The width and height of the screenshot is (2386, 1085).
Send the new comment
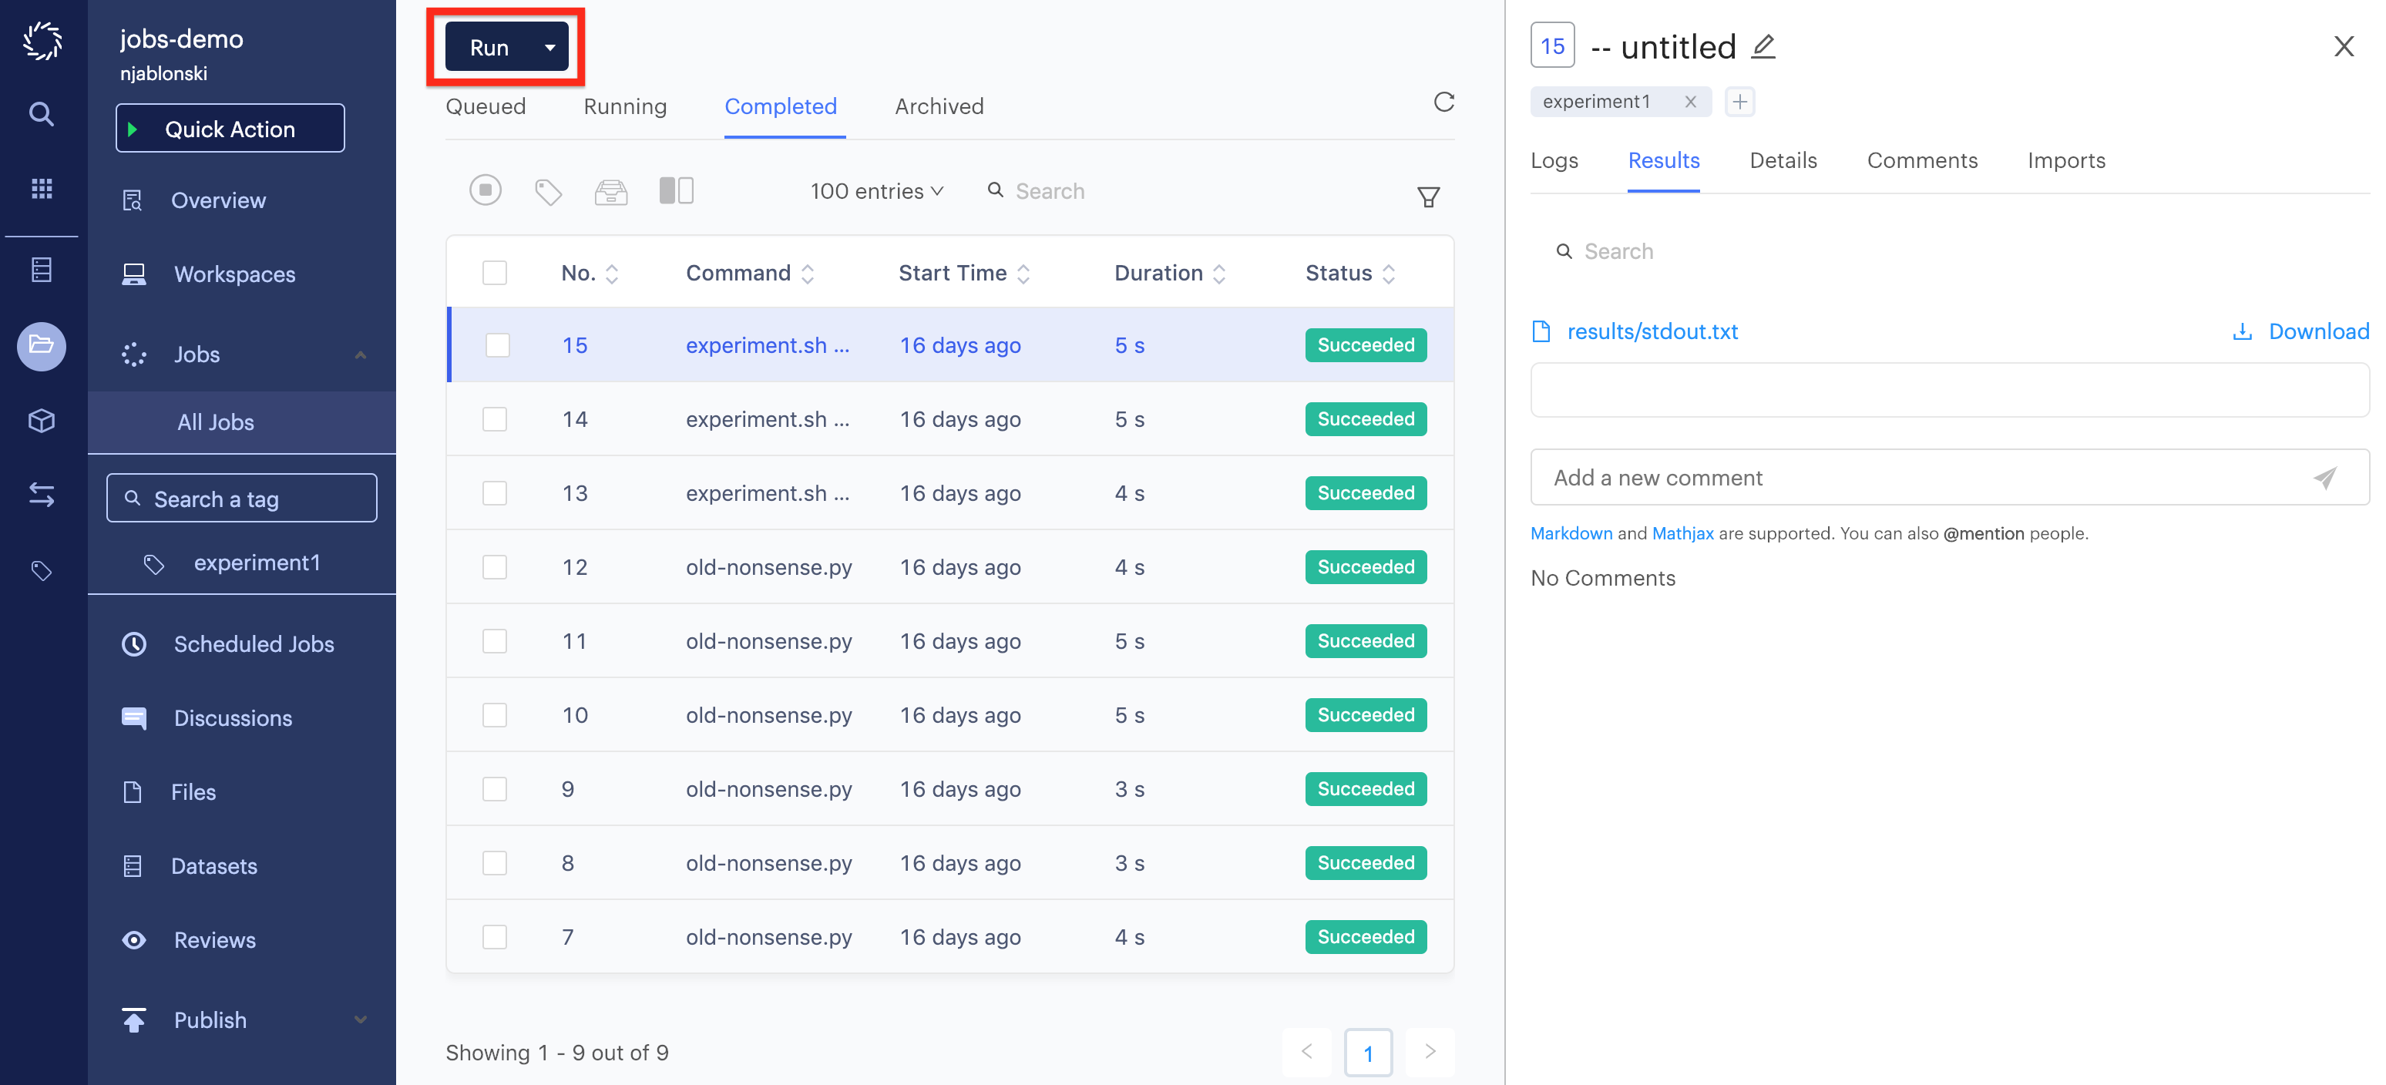2325,478
